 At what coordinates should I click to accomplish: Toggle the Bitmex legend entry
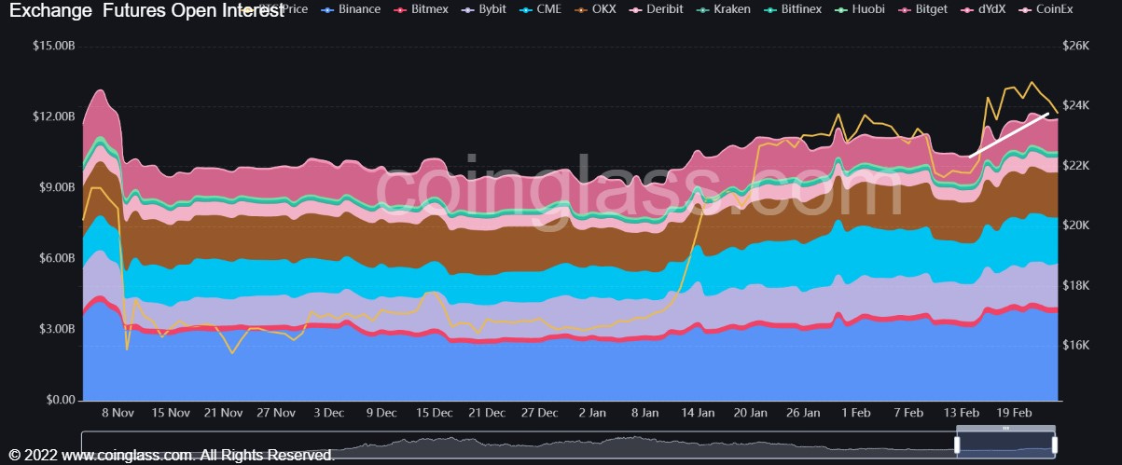coord(422,9)
